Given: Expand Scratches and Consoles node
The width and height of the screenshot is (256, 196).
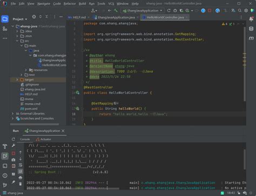Looking at the screenshot, I should pos(13,118).
